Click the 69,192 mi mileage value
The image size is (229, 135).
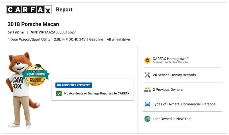pyautogui.click(x=15, y=32)
